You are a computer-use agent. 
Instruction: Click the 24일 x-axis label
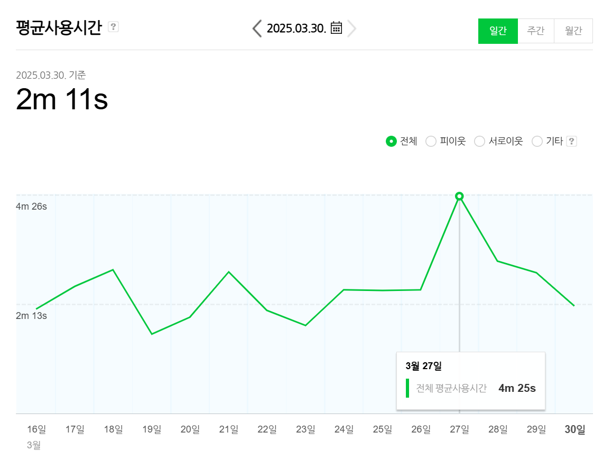pos(344,429)
